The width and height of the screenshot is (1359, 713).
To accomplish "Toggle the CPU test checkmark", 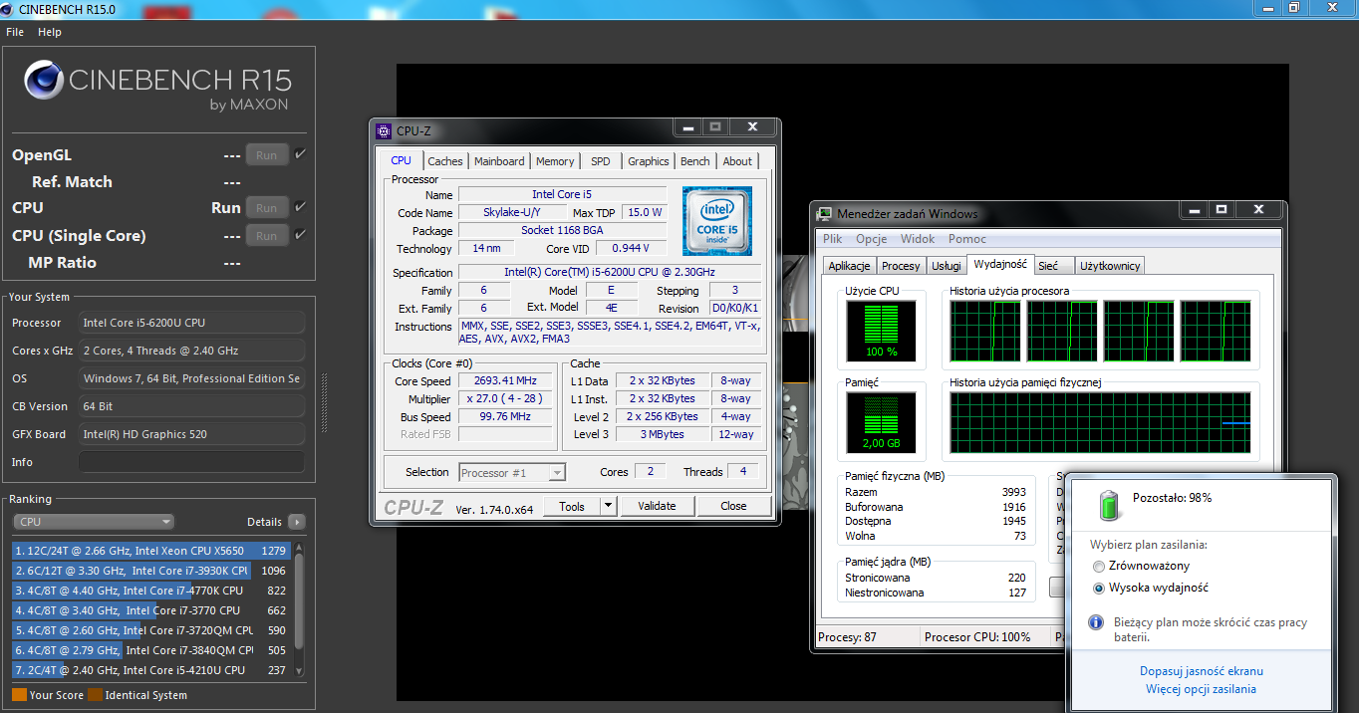I will coord(300,207).
